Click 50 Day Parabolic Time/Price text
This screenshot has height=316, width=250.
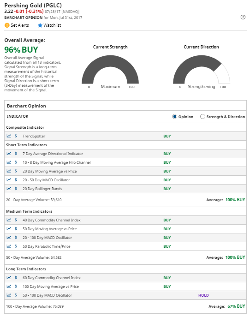click(x=47, y=246)
